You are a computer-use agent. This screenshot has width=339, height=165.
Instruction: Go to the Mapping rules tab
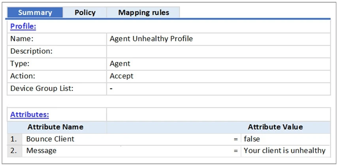pos(143,13)
